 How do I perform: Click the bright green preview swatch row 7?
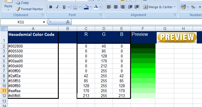[x=143, y=71]
